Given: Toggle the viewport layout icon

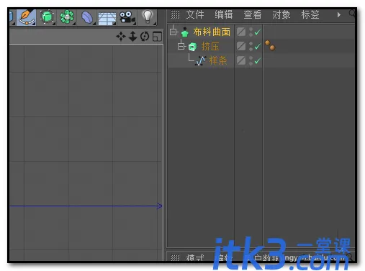Looking at the screenshot, I should coord(157,37).
